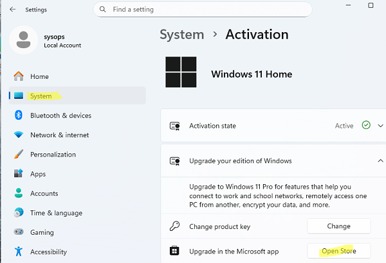Open the Apps settings category
This screenshot has width=386, height=263.
click(77, 174)
